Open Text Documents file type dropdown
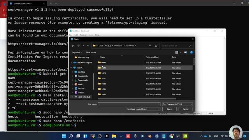Viewport: 249px width, 140px height. (177, 104)
